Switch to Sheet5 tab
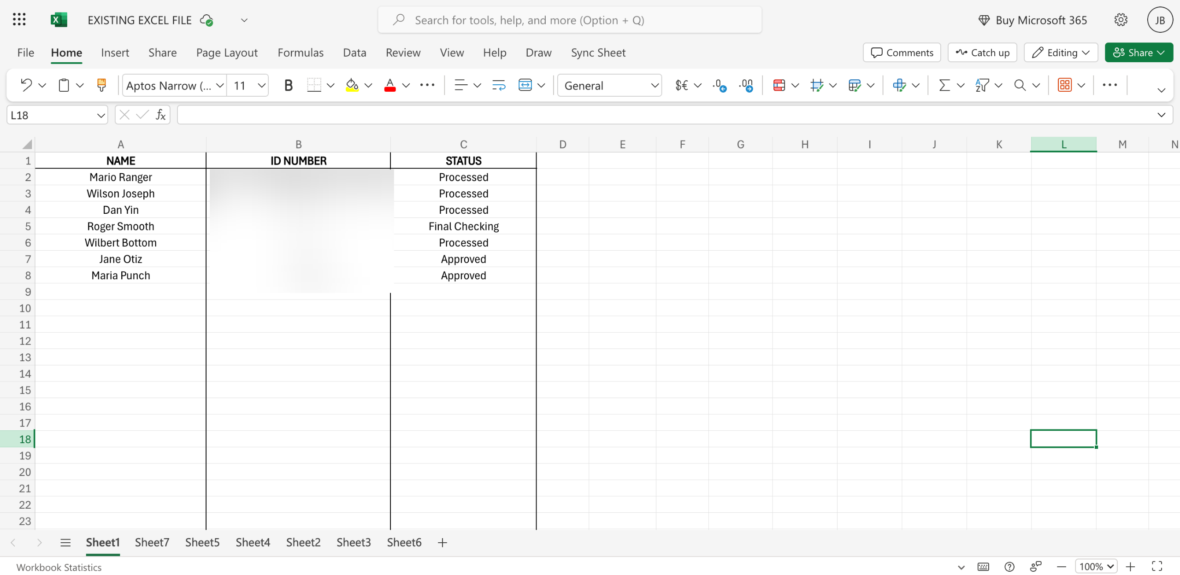Image resolution: width=1180 pixels, height=575 pixels. pos(202,542)
